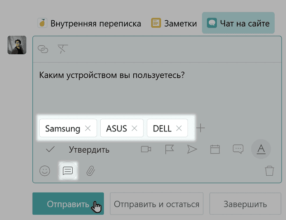Click the send arrow icon
Image resolution: width=286 pixels, height=220 pixels.
coord(192,150)
